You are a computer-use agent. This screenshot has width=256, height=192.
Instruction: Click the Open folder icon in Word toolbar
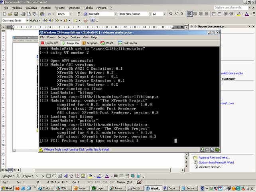point(10,14)
